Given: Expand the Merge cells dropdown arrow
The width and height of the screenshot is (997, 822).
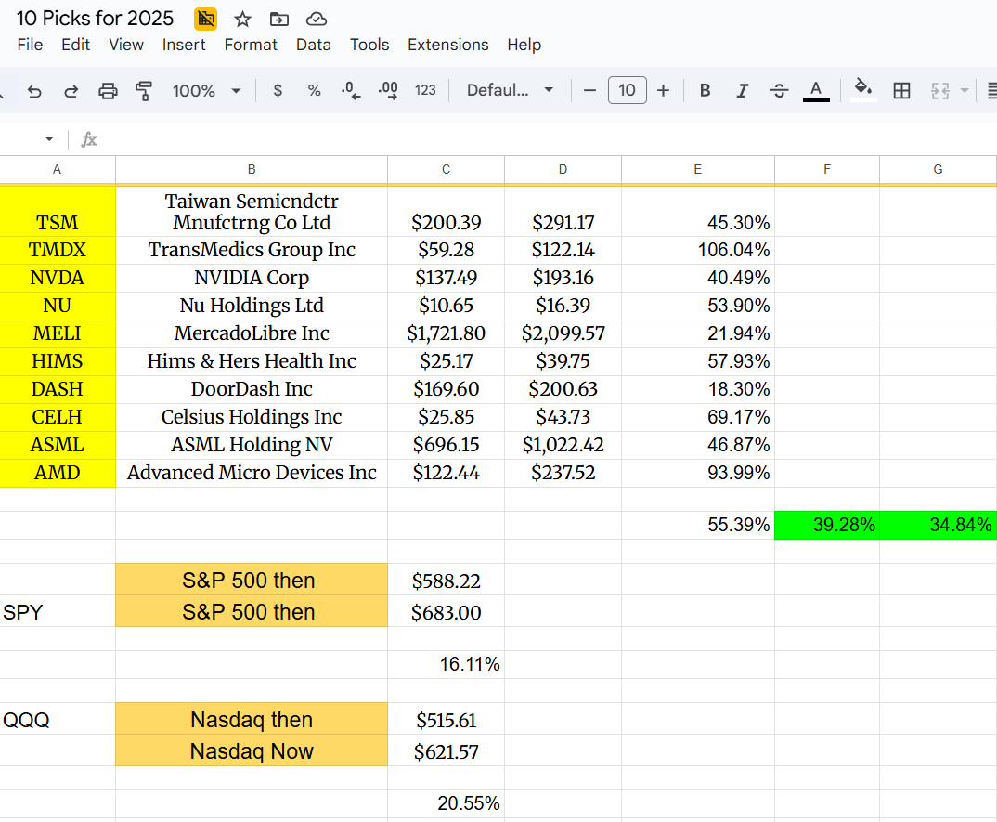Looking at the screenshot, I should pos(965,91).
